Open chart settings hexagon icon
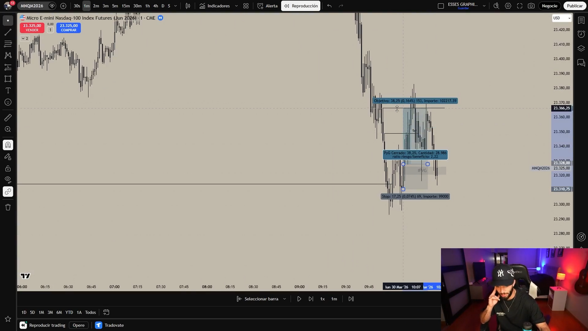Image resolution: width=588 pixels, height=331 pixels. point(508,6)
